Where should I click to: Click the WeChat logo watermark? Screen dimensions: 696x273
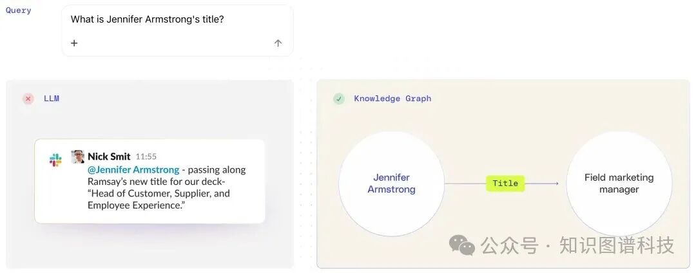click(x=462, y=245)
